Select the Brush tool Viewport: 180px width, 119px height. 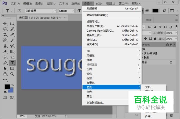click(12, 40)
